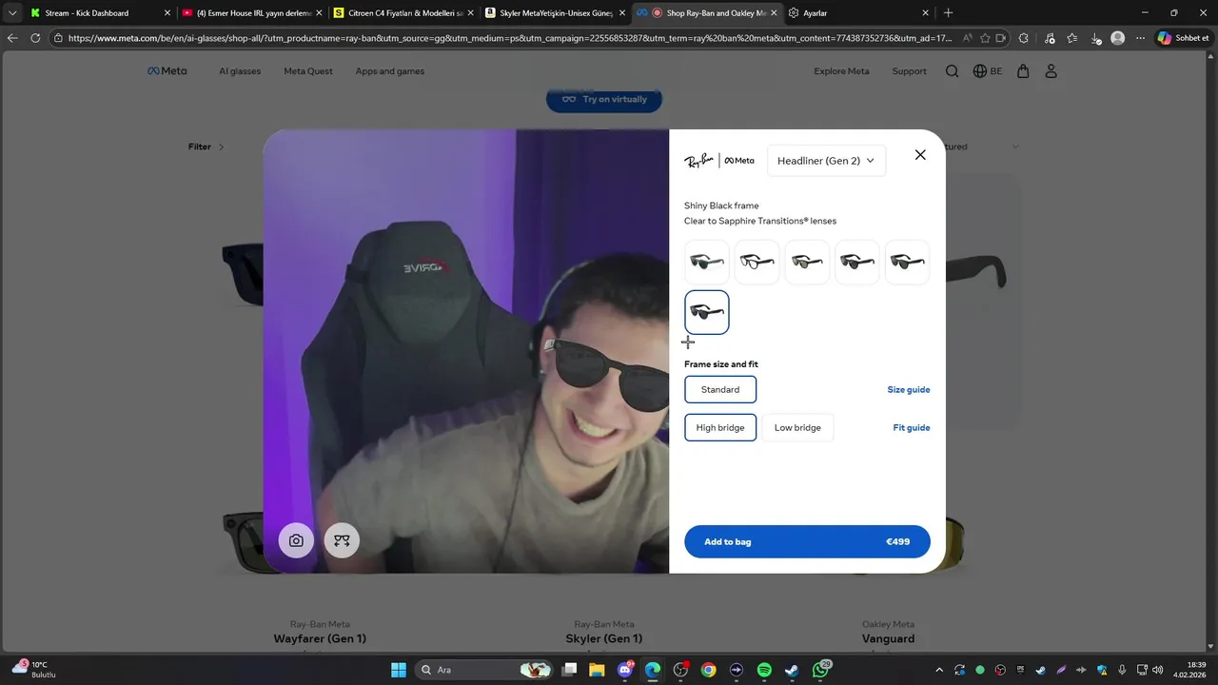
Task: Open the browser downloads icon
Action: pos(1096,38)
